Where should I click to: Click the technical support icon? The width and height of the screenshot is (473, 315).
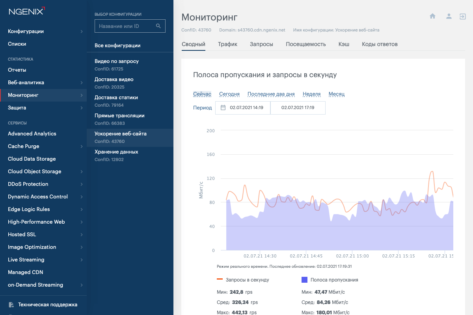(11, 305)
